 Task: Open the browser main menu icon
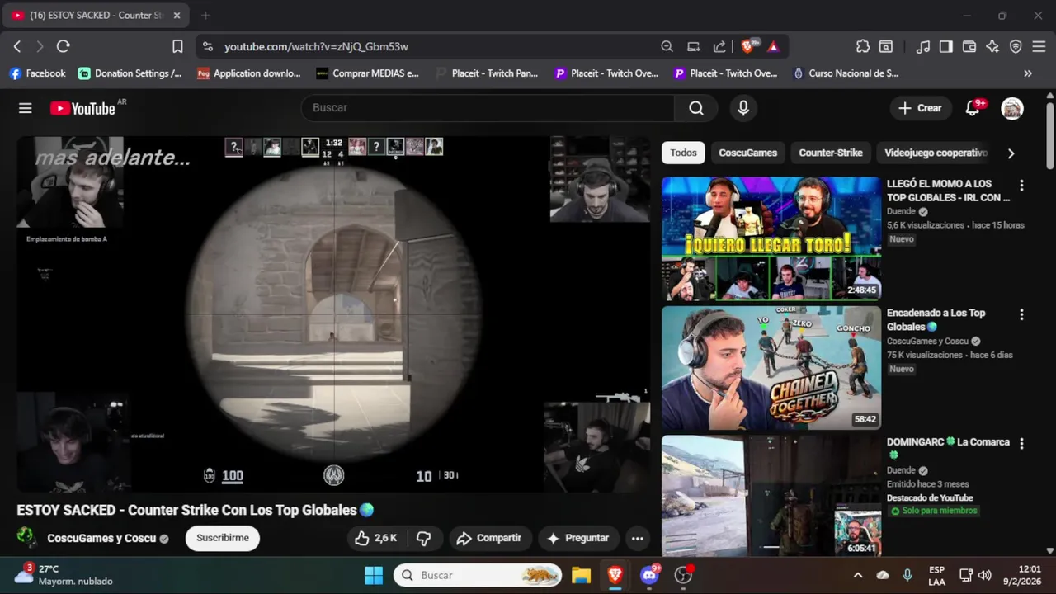(1039, 46)
